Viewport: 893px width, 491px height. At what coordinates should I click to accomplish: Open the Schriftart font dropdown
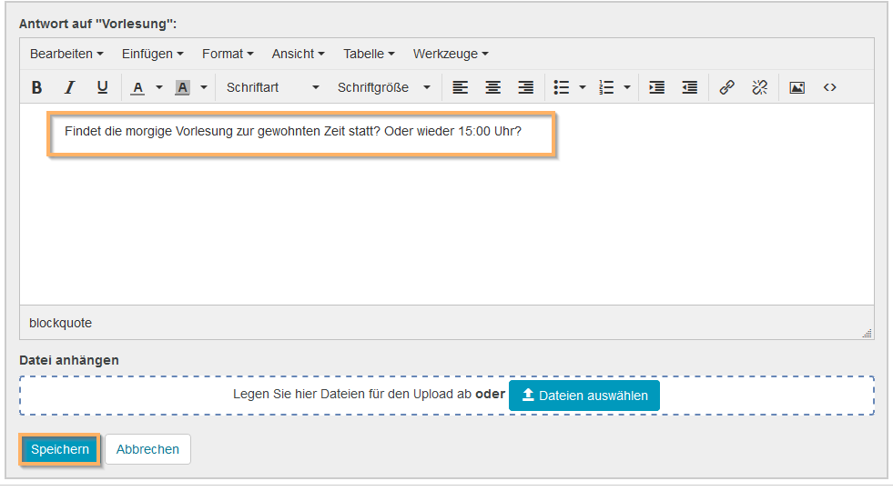pyautogui.click(x=273, y=87)
